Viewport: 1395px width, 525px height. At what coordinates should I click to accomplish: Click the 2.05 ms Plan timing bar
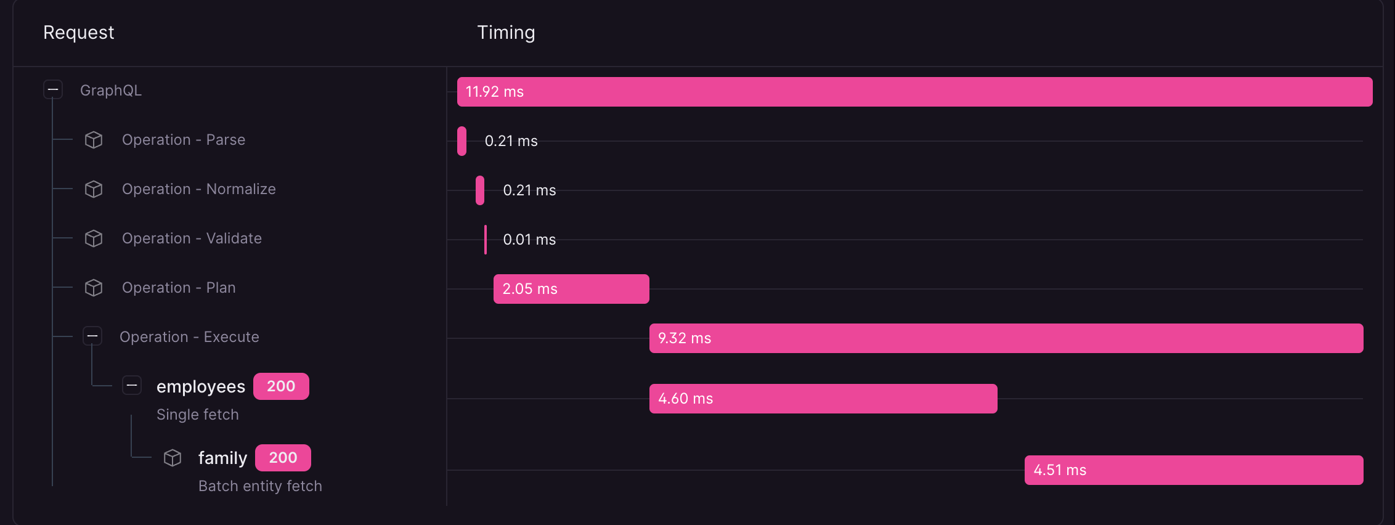tap(571, 289)
